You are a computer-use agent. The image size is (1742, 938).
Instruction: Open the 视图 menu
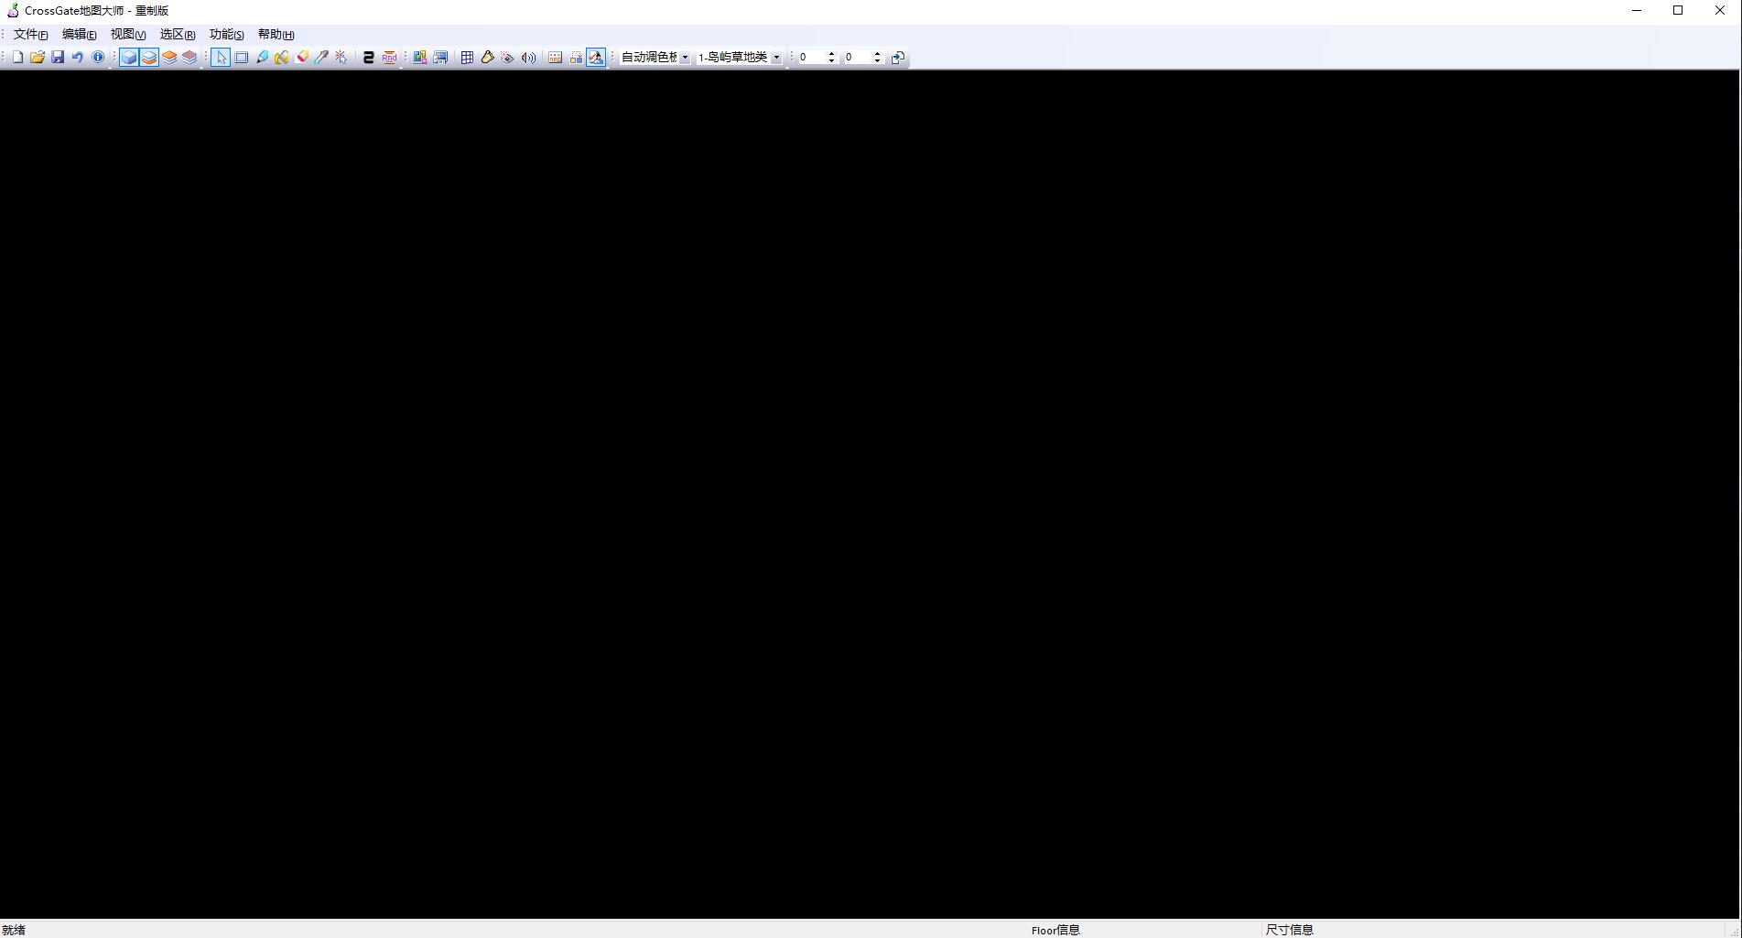(x=128, y=34)
